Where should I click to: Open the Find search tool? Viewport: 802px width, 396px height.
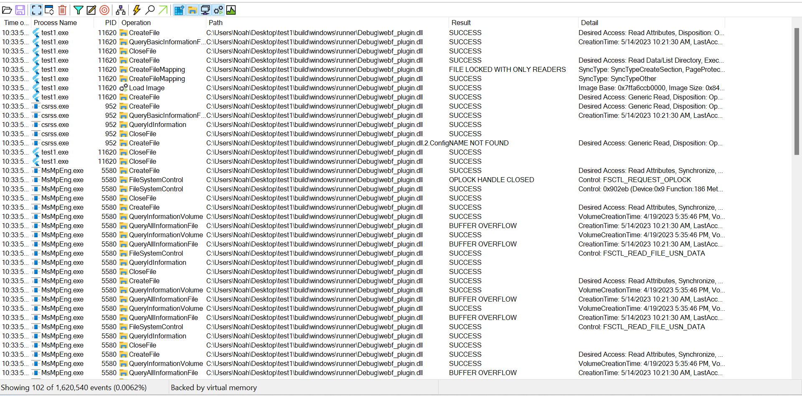(x=149, y=10)
